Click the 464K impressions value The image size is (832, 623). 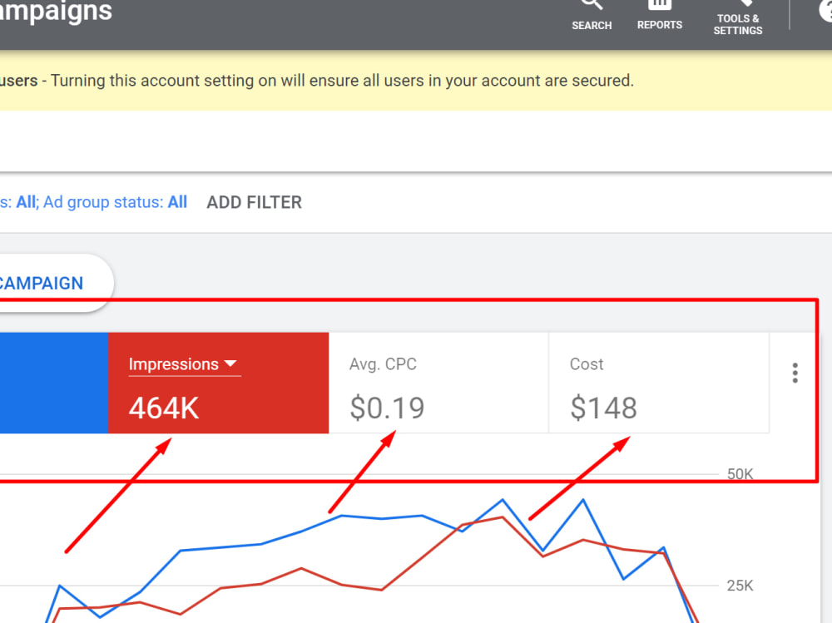click(x=164, y=408)
